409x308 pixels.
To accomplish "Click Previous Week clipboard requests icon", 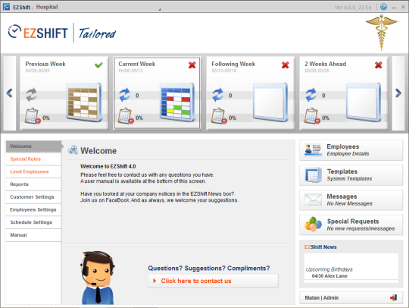I will coord(33,116).
